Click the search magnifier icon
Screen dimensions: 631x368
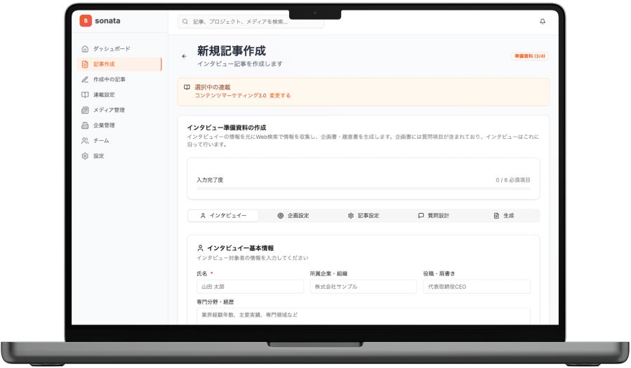(x=185, y=21)
